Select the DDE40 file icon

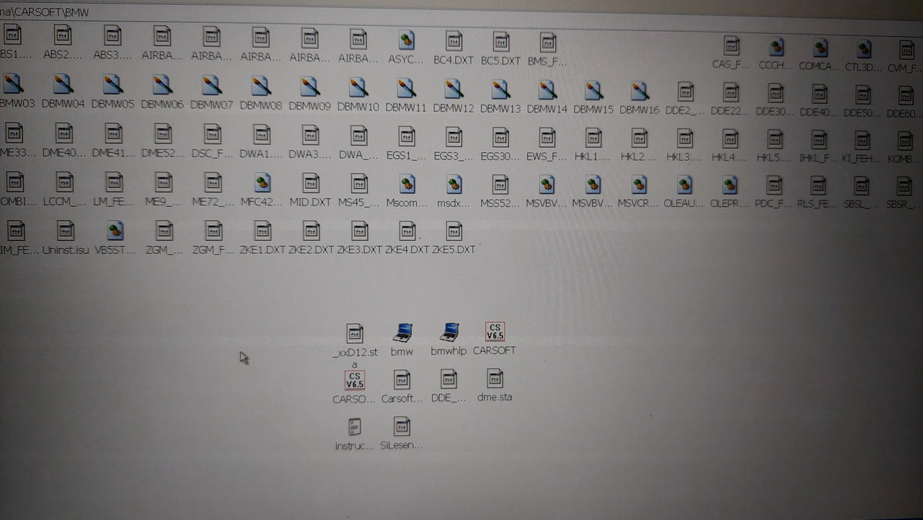tap(819, 94)
